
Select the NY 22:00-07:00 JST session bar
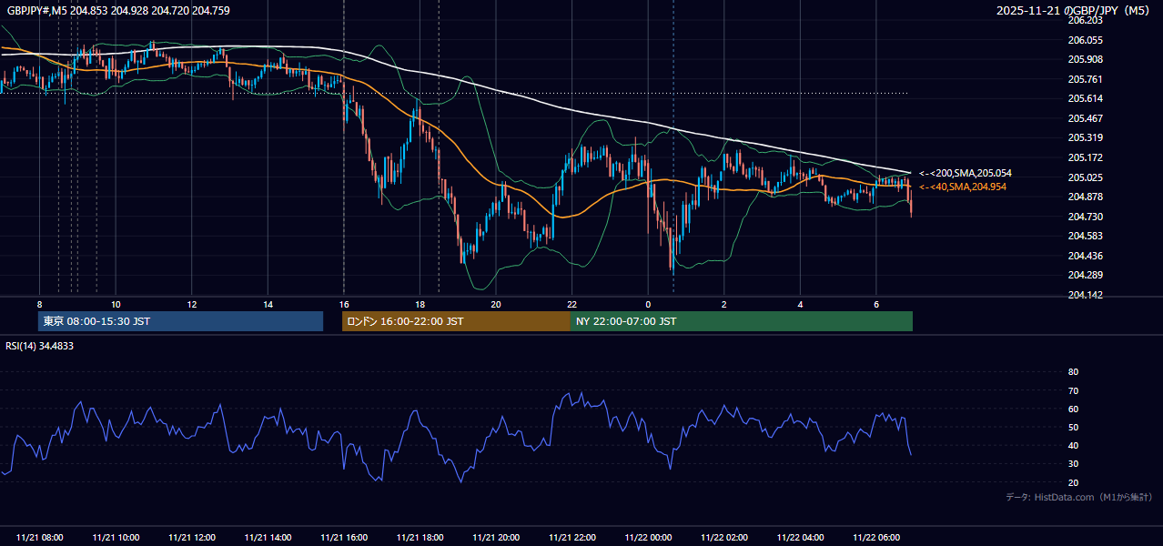click(741, 321)
